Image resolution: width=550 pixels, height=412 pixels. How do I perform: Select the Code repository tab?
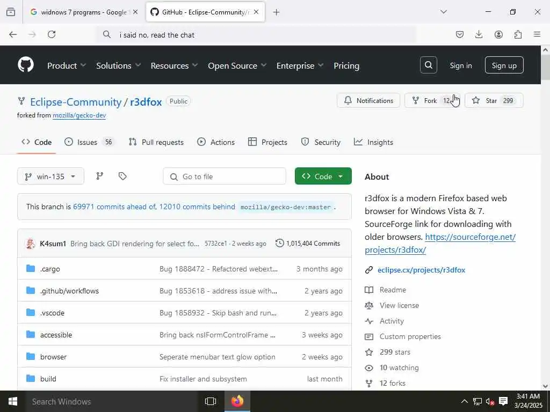coord(37,142)
